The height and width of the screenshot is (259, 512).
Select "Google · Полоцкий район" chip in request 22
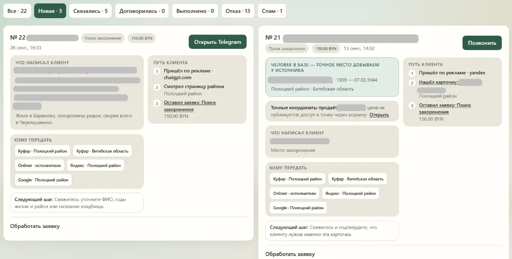point(43,180)
